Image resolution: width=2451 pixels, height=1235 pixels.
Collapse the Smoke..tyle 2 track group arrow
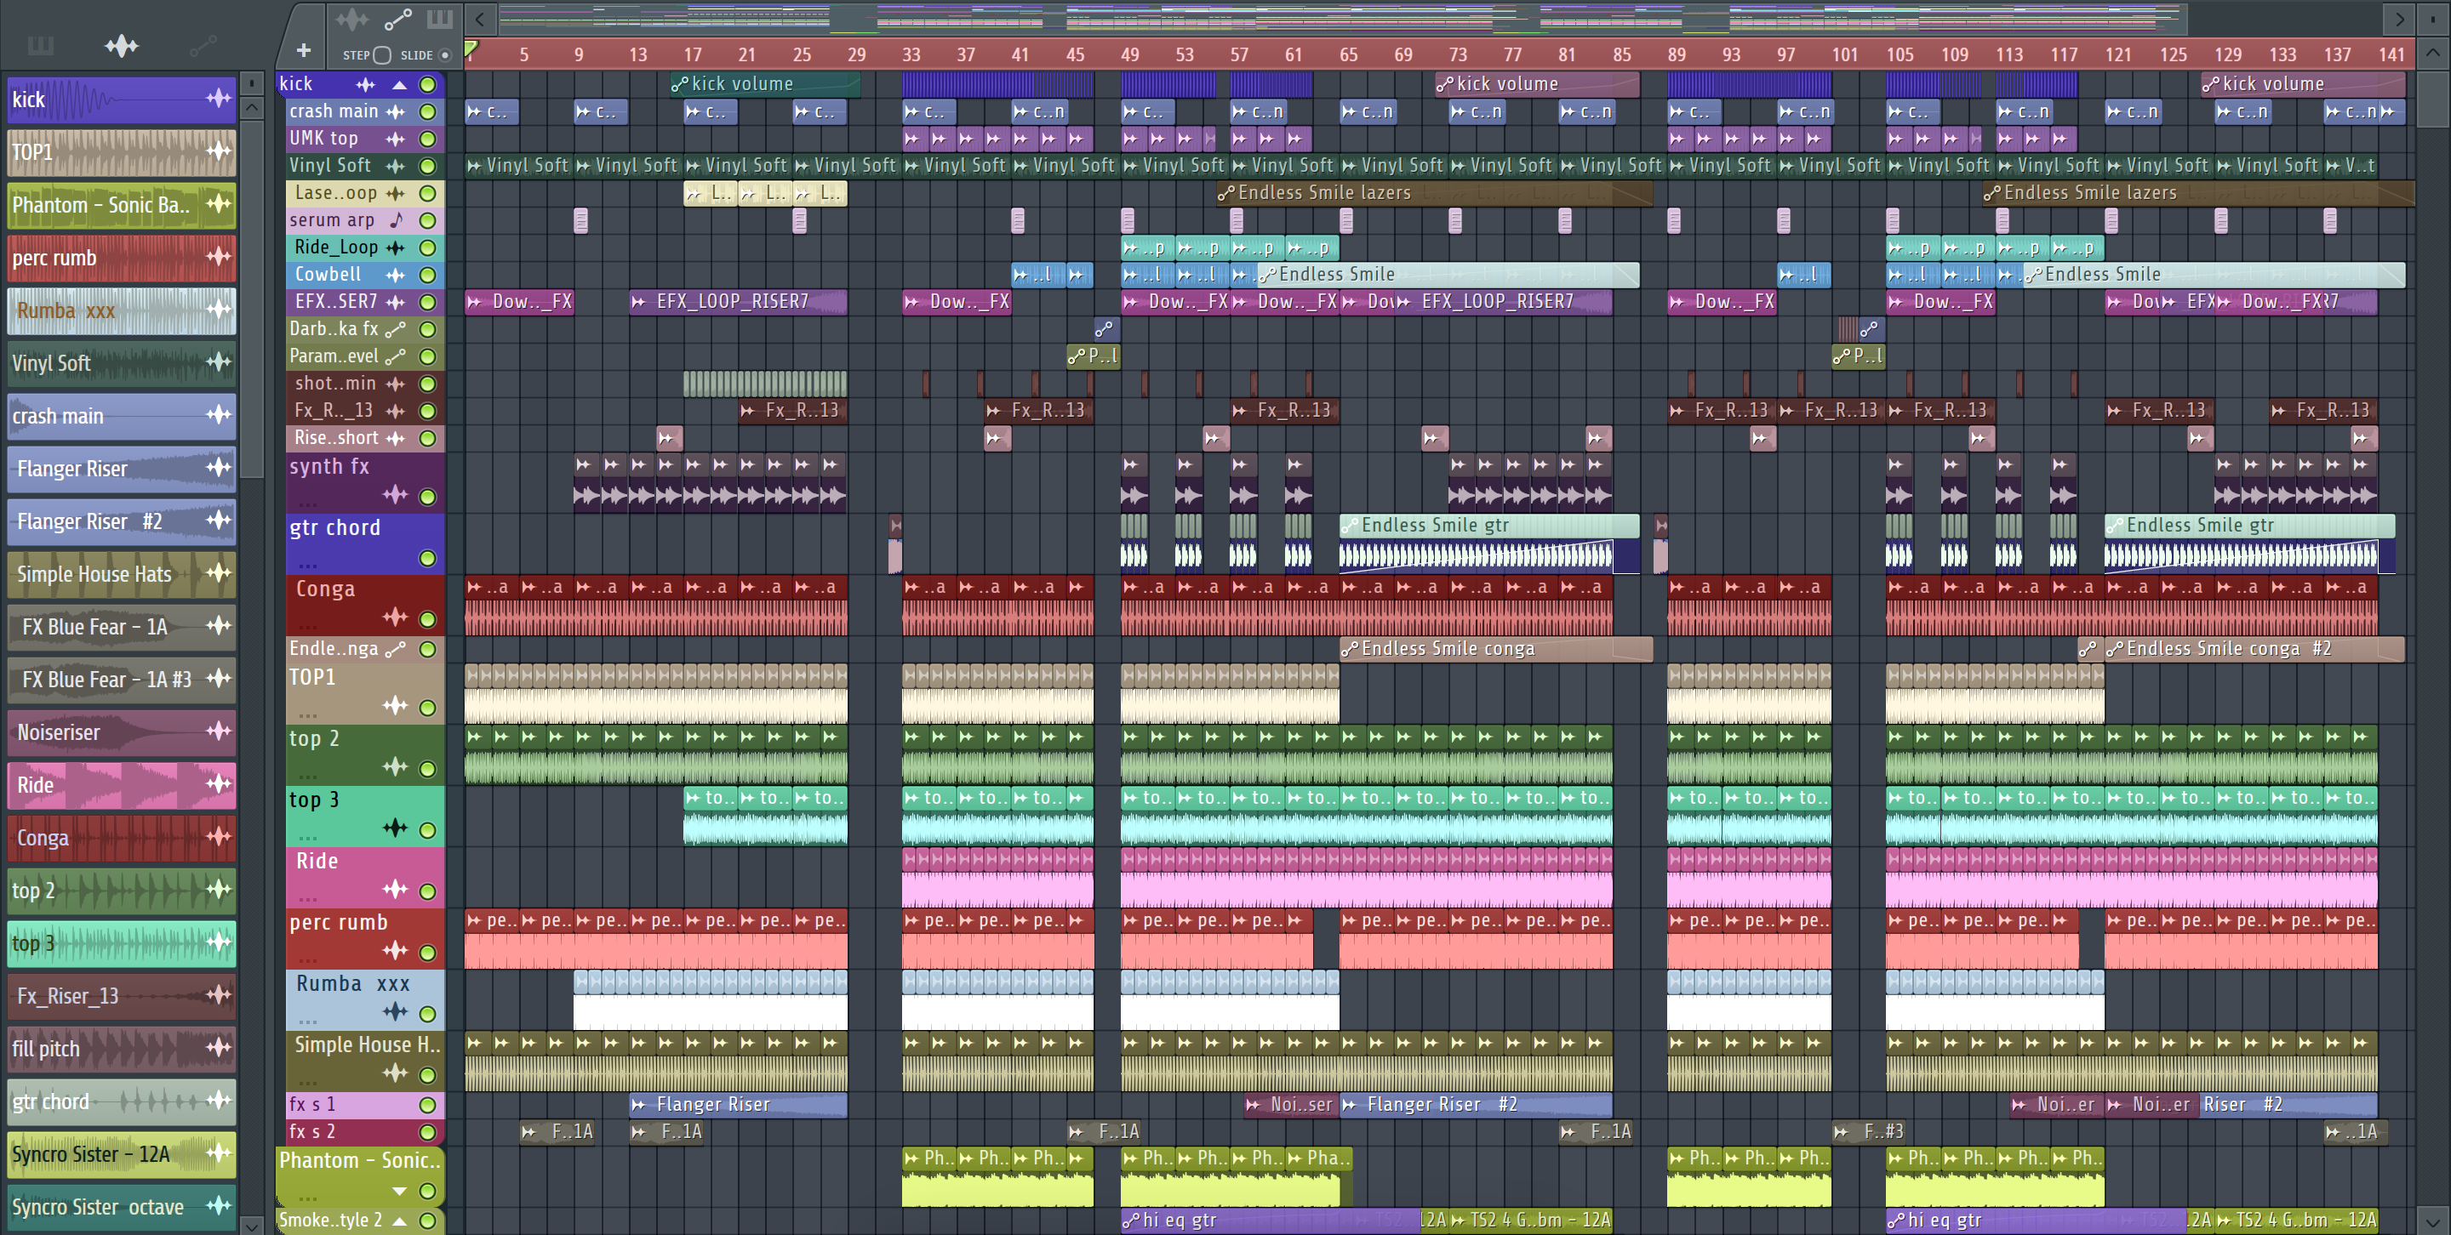(400, 1221)
